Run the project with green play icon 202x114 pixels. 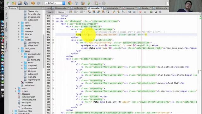coord(89,3)
